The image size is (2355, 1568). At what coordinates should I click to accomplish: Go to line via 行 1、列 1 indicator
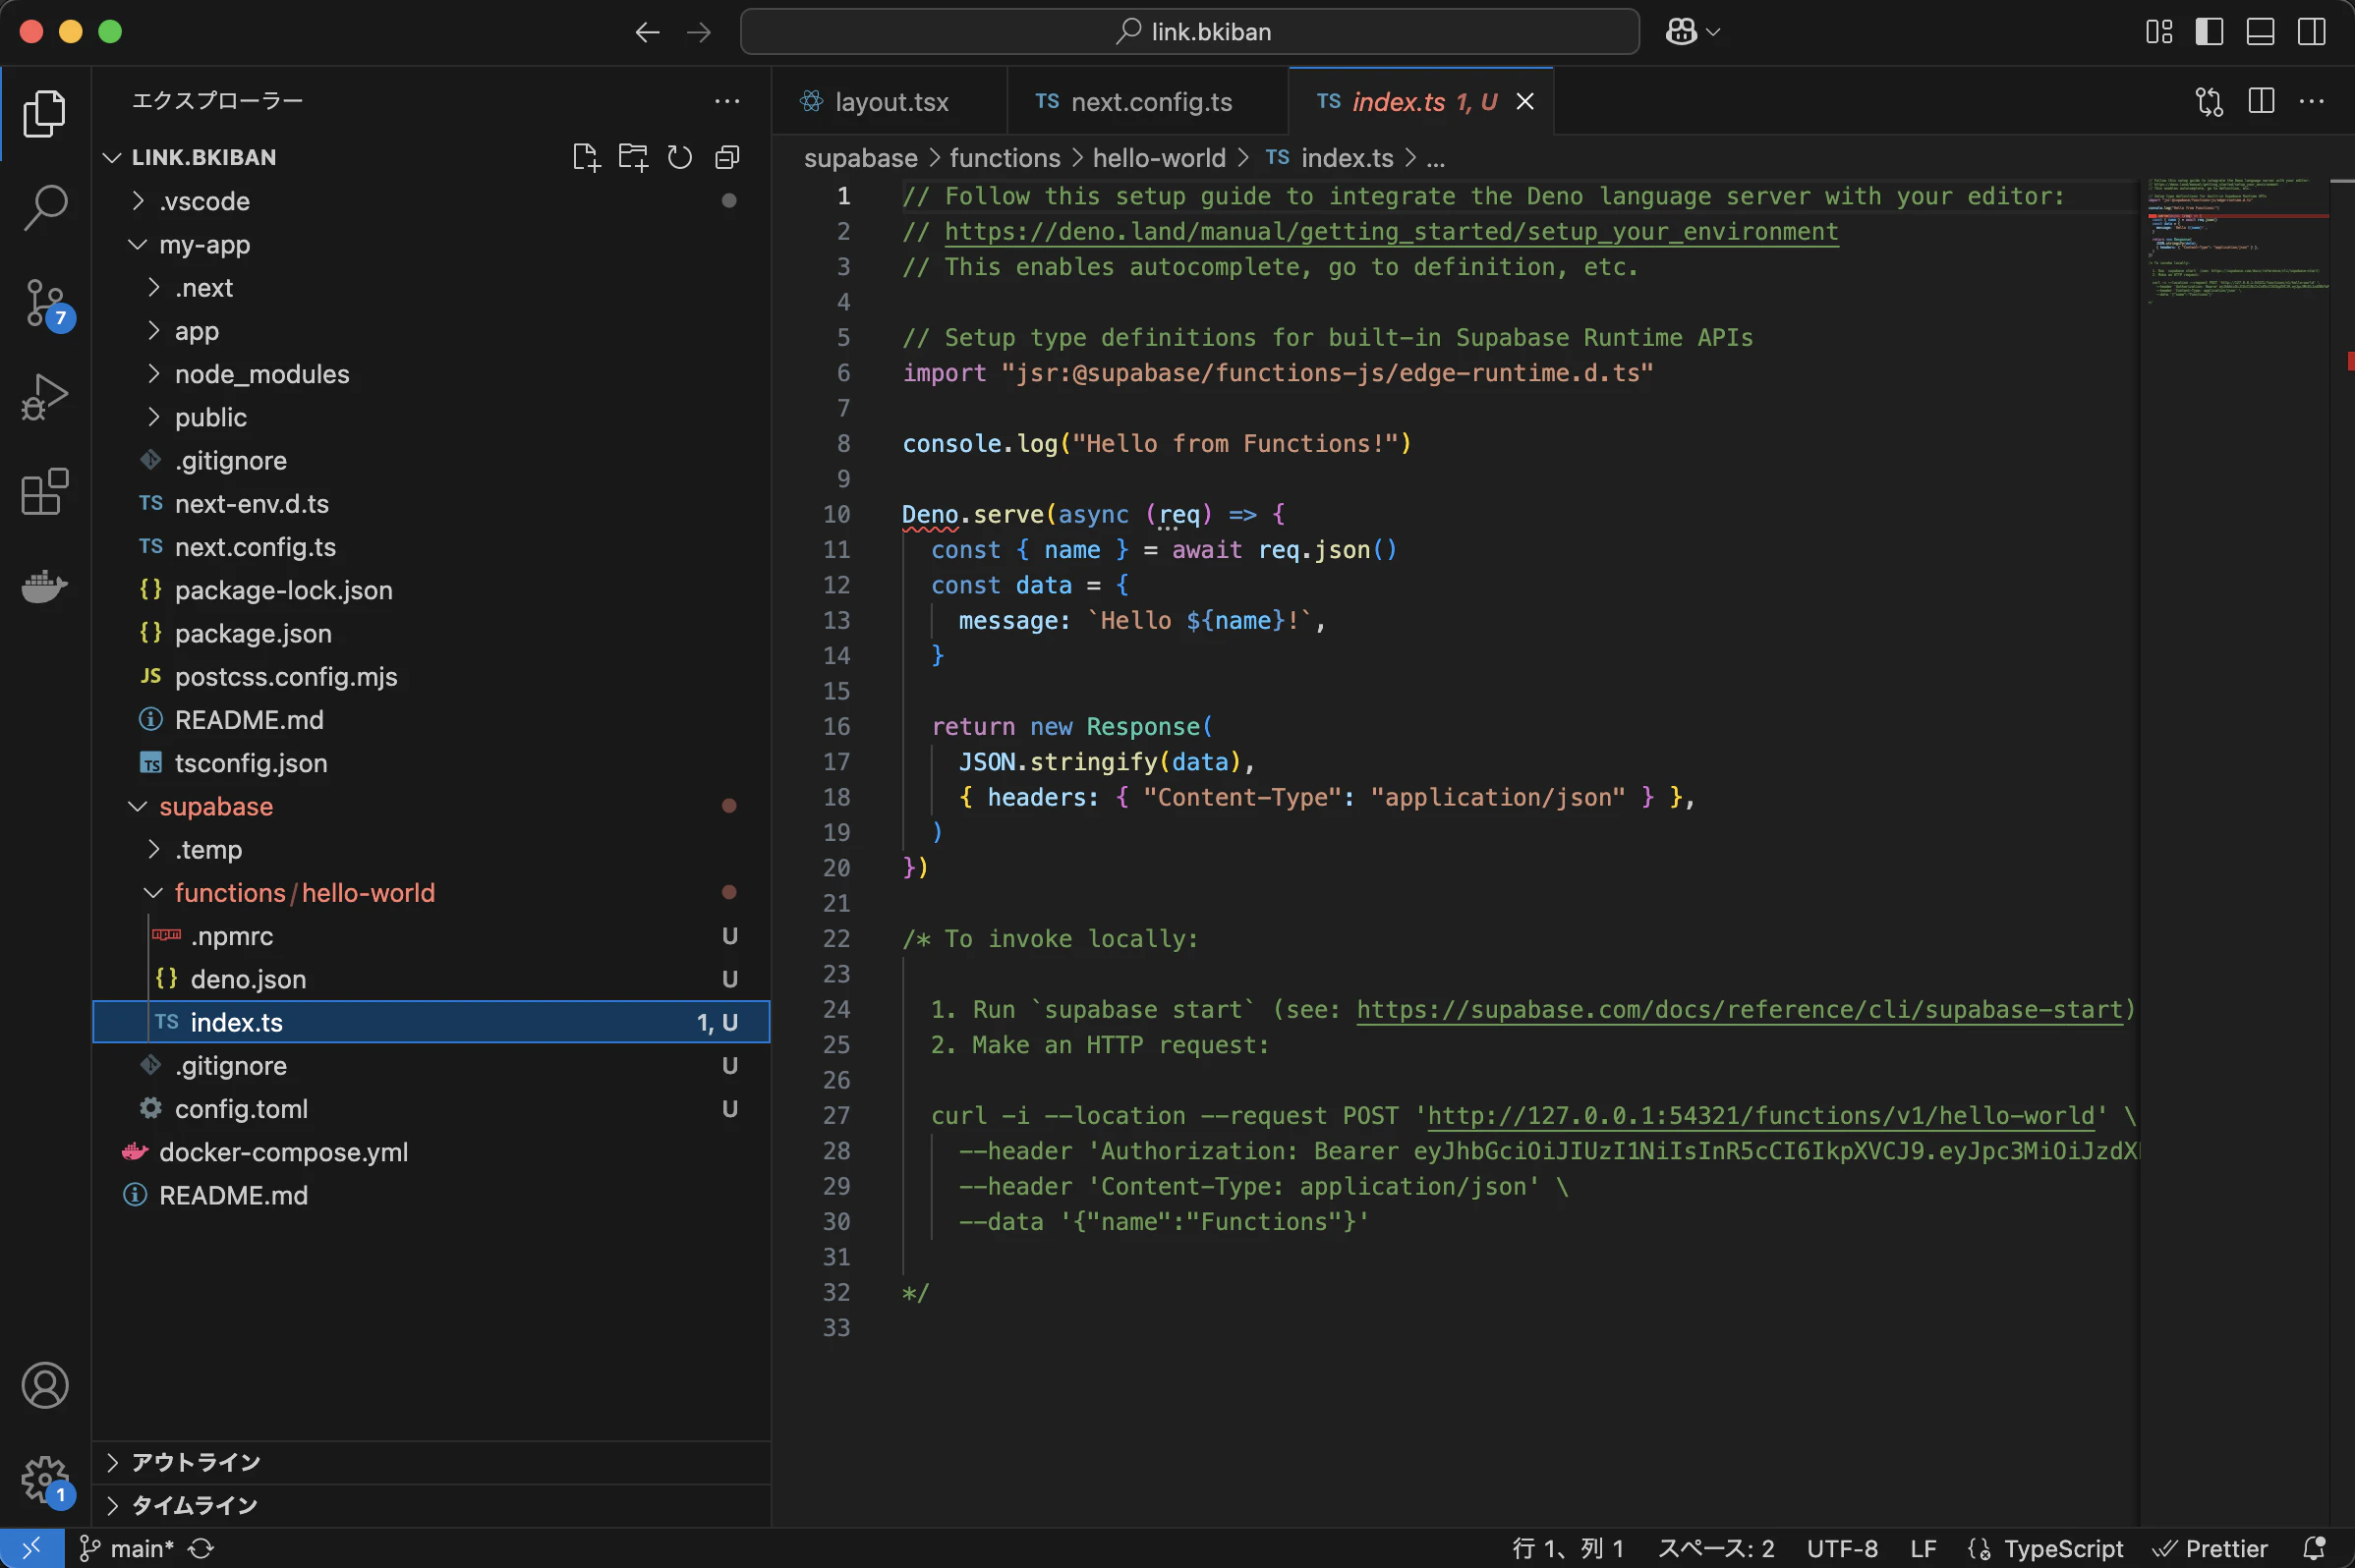click(x=1568, y=1548)
